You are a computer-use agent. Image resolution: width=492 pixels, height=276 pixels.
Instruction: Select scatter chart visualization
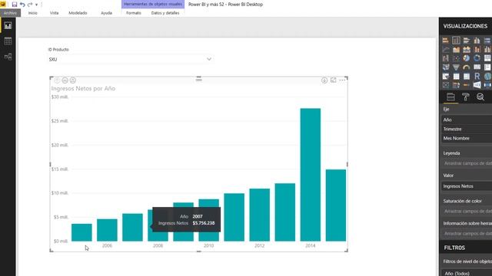click(x=456, y=58)
